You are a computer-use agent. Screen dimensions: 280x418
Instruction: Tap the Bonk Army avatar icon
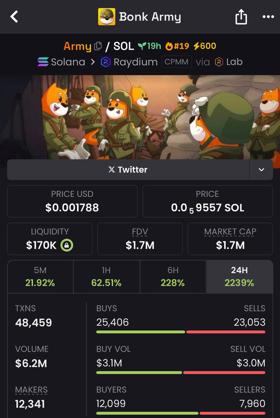click(x=107, y=17)
